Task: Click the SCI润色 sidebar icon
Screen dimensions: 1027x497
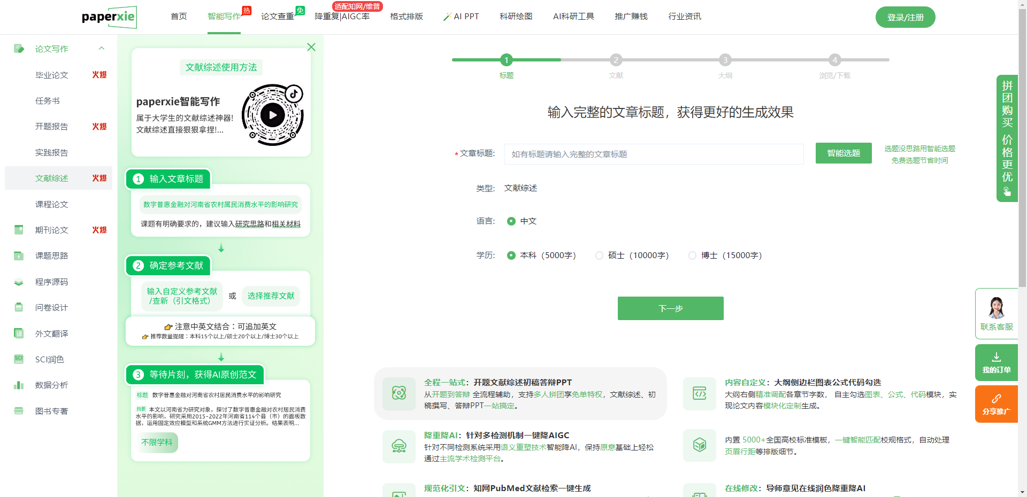Action: point(19,359)
